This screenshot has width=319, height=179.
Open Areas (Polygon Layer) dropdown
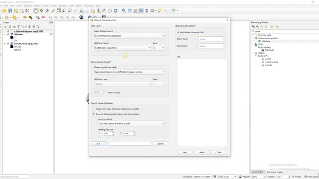pyautogui.click(x=130, y=36)
